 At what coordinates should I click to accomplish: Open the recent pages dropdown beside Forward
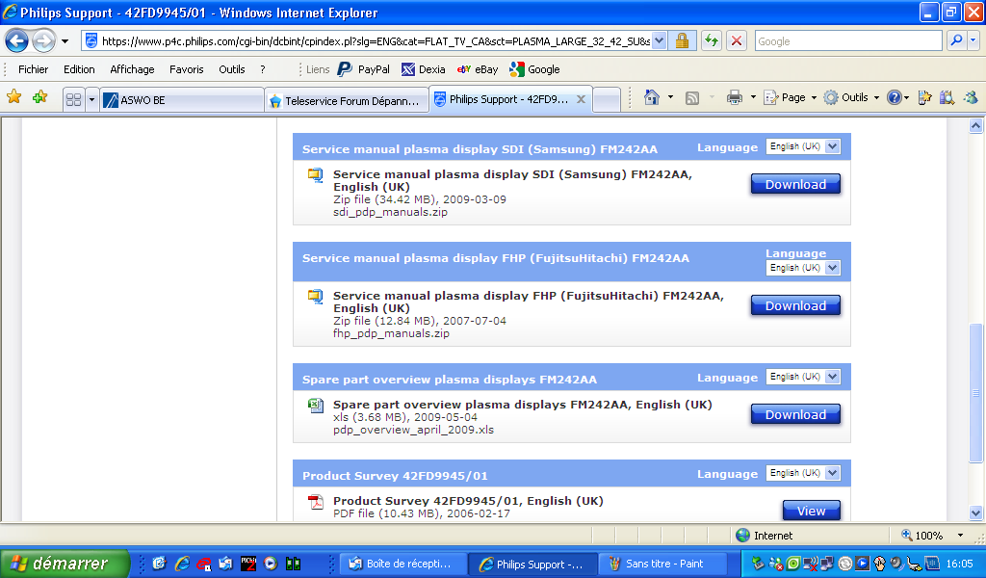click(65, 41)
